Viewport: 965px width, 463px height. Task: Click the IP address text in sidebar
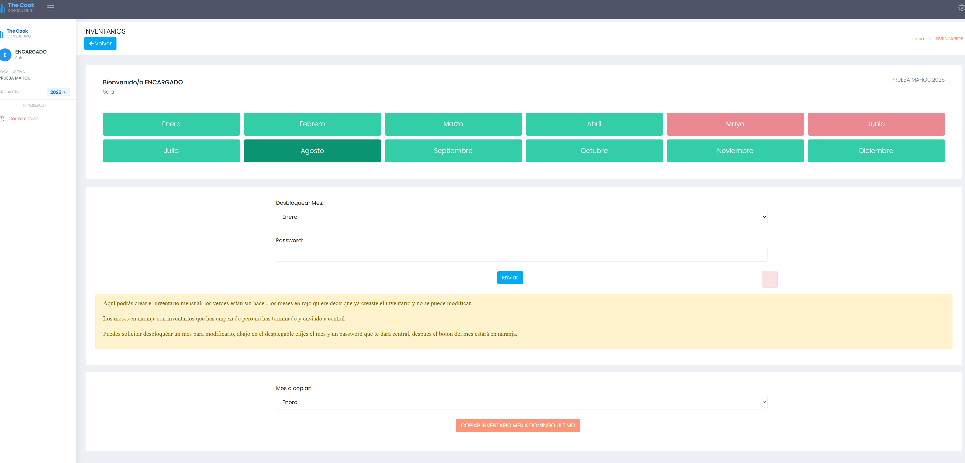pos(34,105)
